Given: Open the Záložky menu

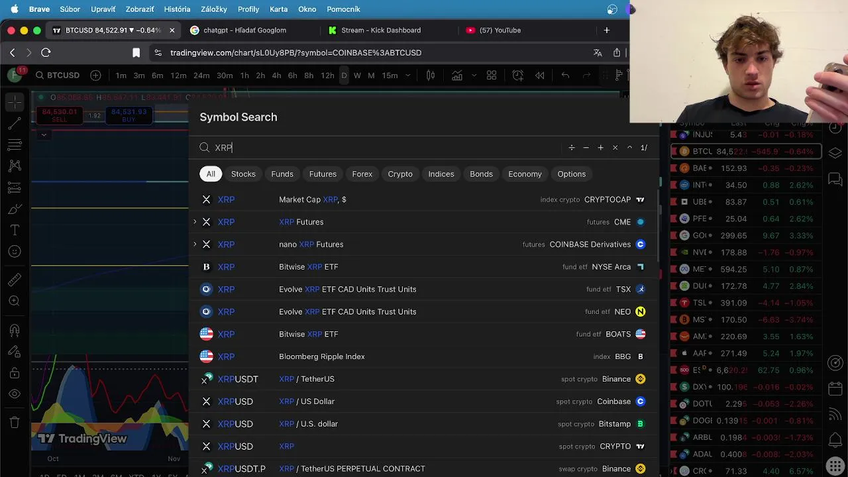Looking at the screenshot, I should pos(214,9).
